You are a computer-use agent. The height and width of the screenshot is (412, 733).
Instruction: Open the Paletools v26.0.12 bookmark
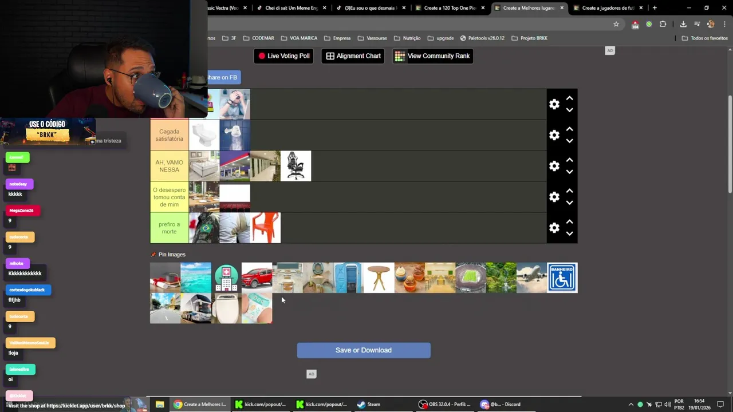(x=482, y=38)
